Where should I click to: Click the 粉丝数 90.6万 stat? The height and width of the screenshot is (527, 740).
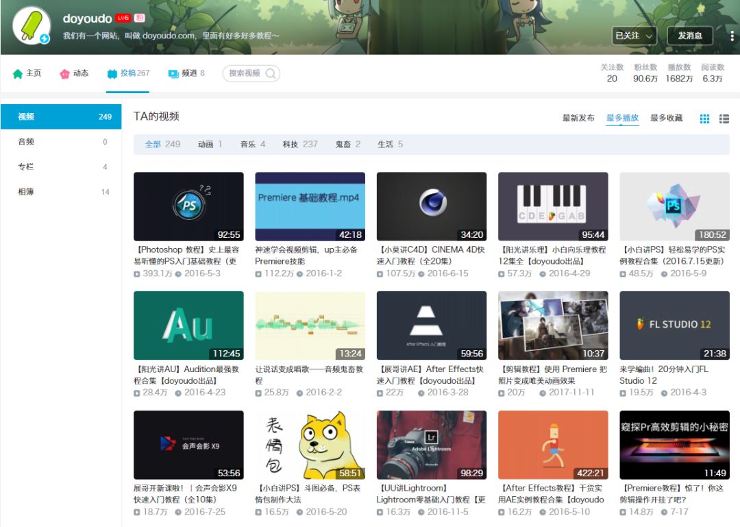645,73
